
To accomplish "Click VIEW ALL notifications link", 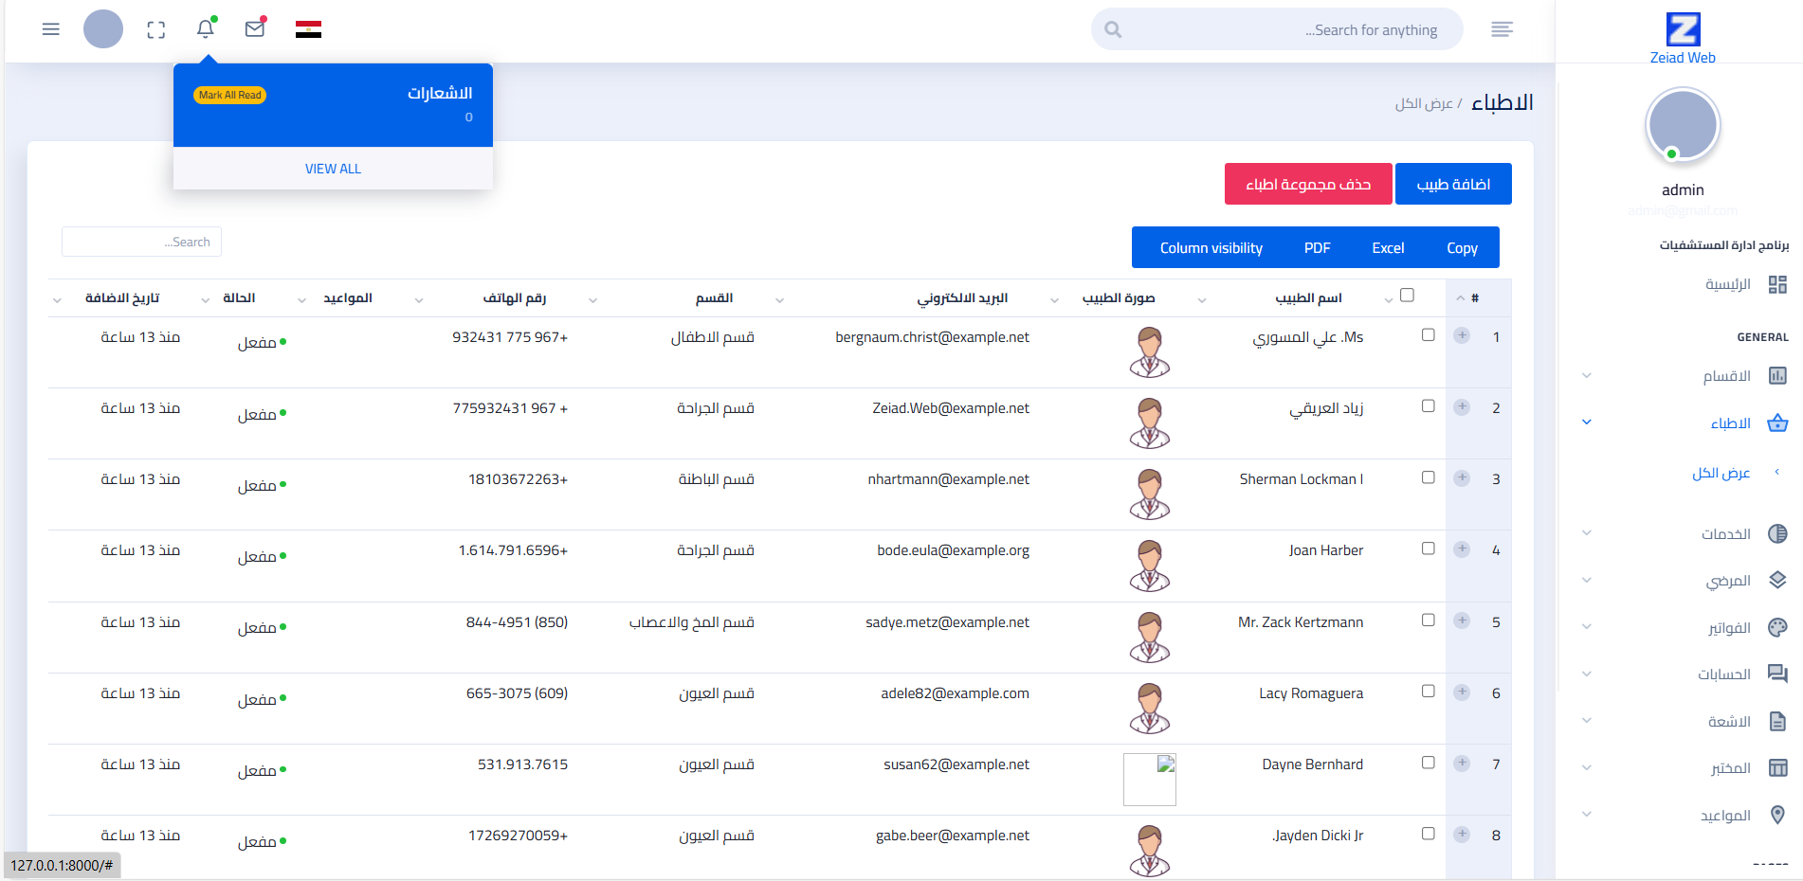I will point(333,169).
